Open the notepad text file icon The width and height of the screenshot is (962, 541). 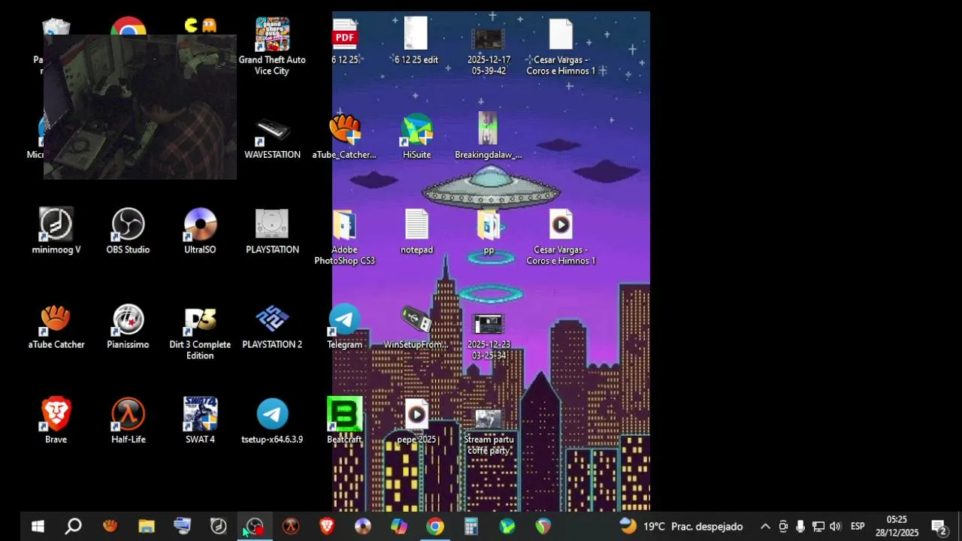pyautogui.click(x=416, y=231)
